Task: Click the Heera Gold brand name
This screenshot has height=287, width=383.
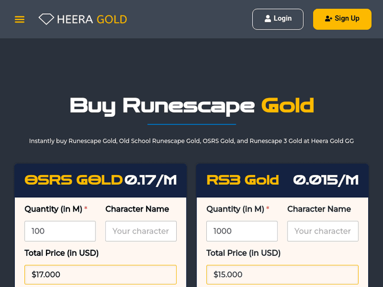Action: click(x=92, y=19)
